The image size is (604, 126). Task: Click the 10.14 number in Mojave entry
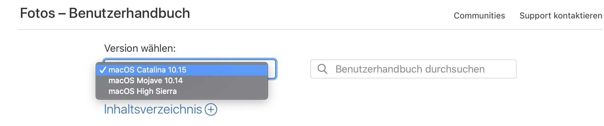point(174,81)
